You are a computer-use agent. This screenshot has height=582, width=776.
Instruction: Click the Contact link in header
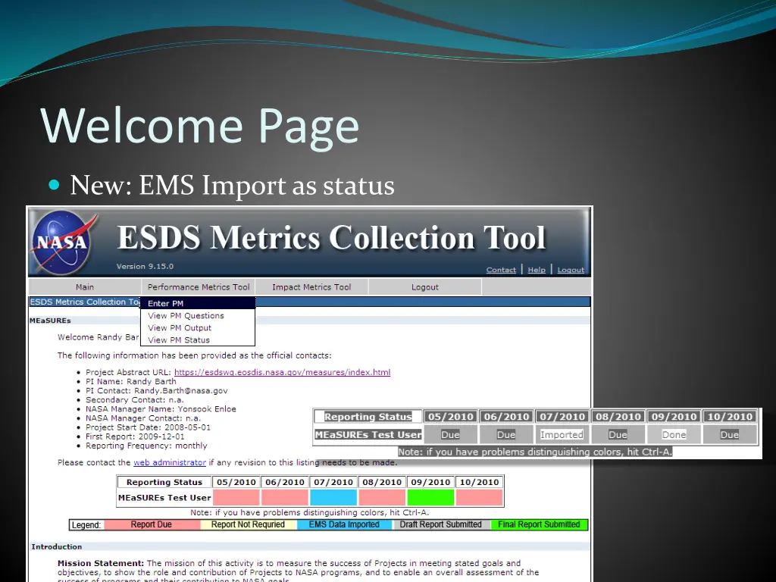(501, 270)
